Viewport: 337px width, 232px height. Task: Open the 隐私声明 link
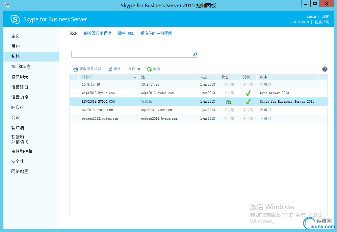tap(322, 22)
